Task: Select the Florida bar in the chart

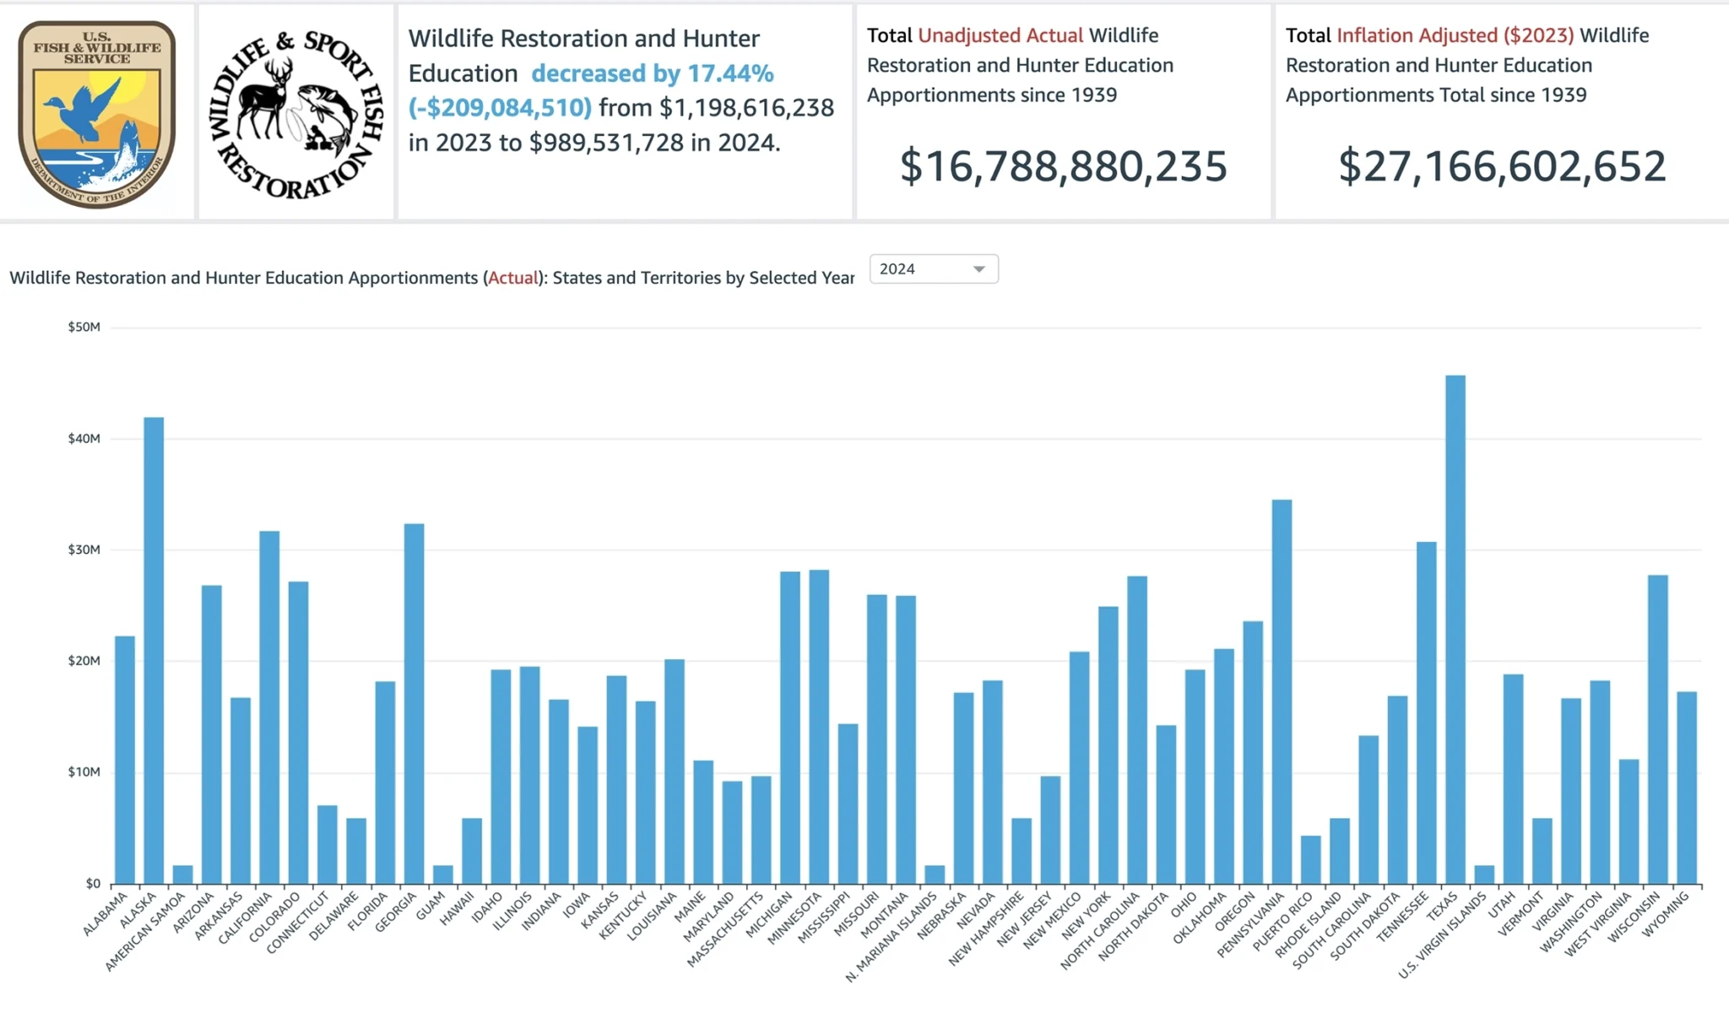Action: click(x=385, y=783)
